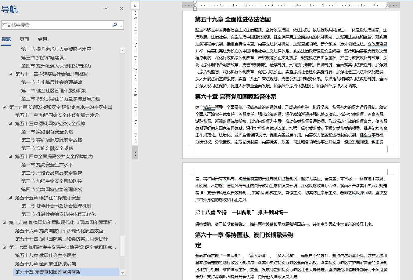The height and width of the screenshot is (280, 413).
Task: Go to 第五十二章 加强国家安全体系和能力建设
Action: [x=57, y=115]
